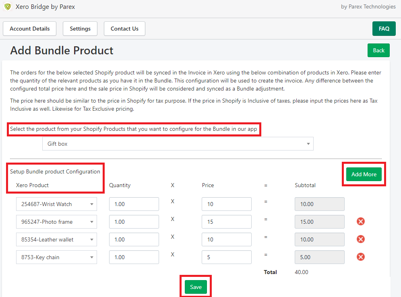This screenshot has width=401, height=297.
Task: Remove the Photo frame row with red X
Action: pos(361,221)
